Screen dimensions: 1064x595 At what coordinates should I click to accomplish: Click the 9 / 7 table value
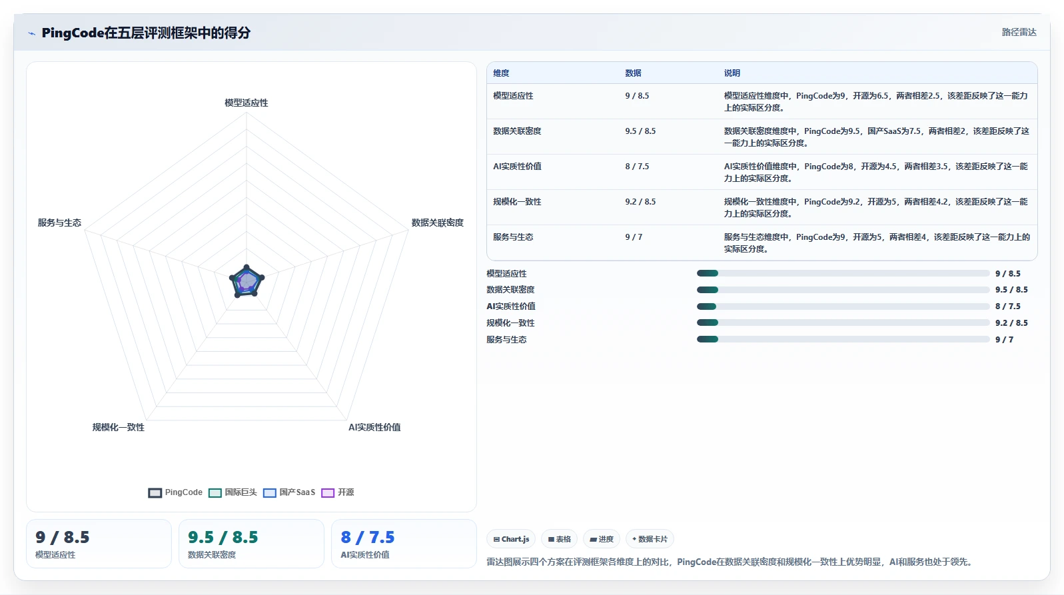(634, 237)
